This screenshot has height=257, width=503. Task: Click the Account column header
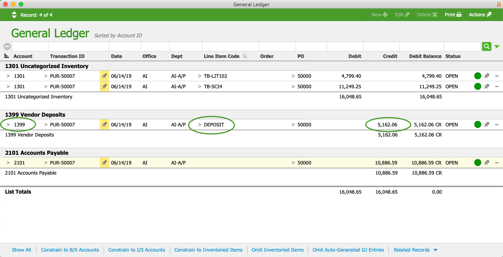pos(23,56)
